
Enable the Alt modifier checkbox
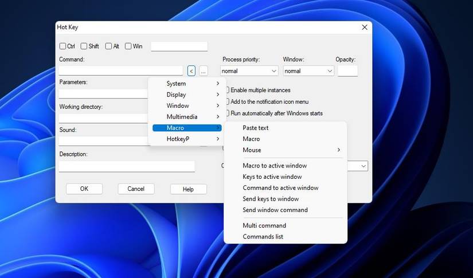108,46
